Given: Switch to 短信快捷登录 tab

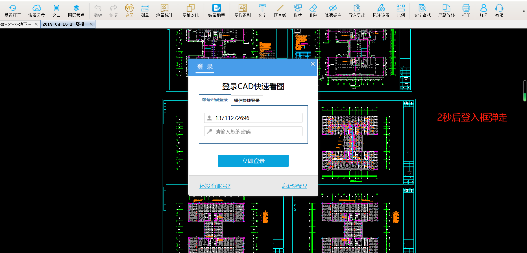Looking at the screenshot, I should tap(247, 101).
